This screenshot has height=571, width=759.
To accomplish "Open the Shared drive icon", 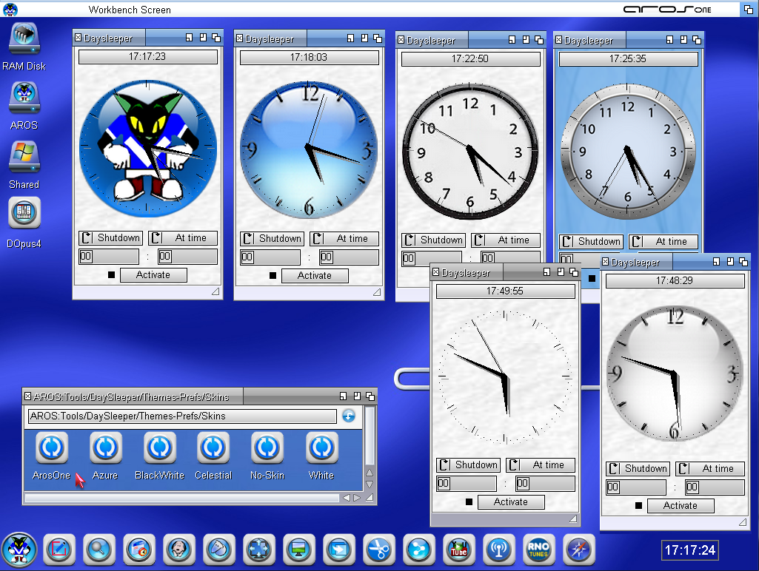I will point(24,157).
